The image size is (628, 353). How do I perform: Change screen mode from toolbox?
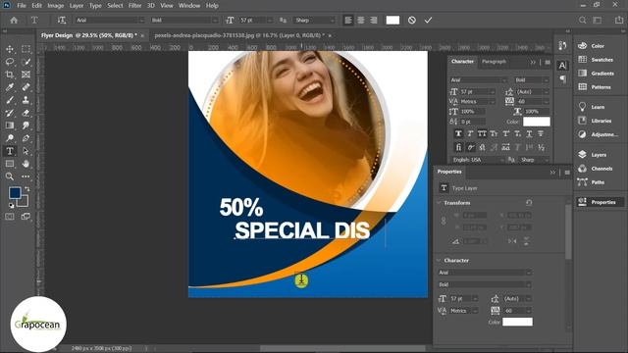[x=26, y=217]
